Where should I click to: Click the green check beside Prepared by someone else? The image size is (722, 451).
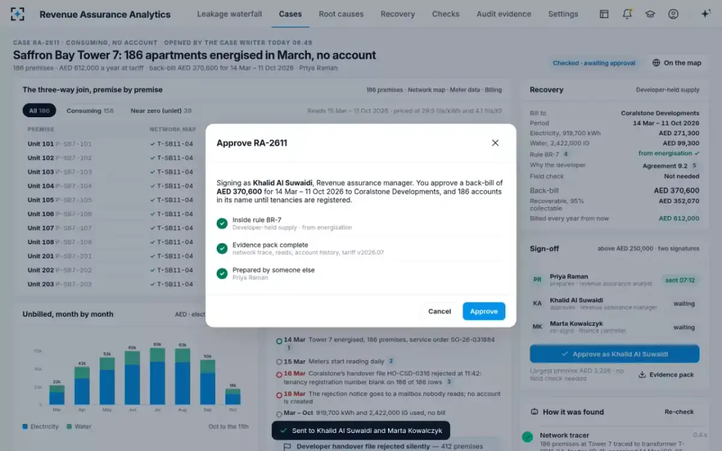[222, 274]
